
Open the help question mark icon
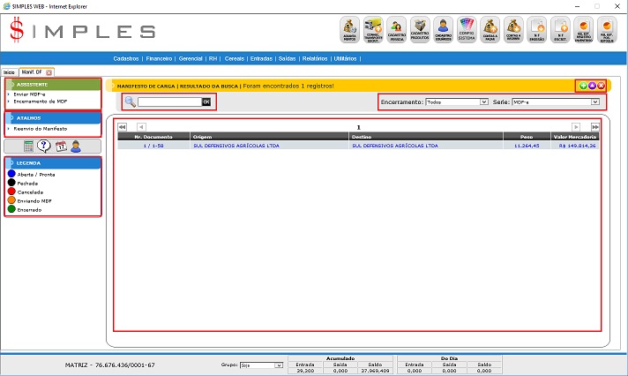(43, 147)
